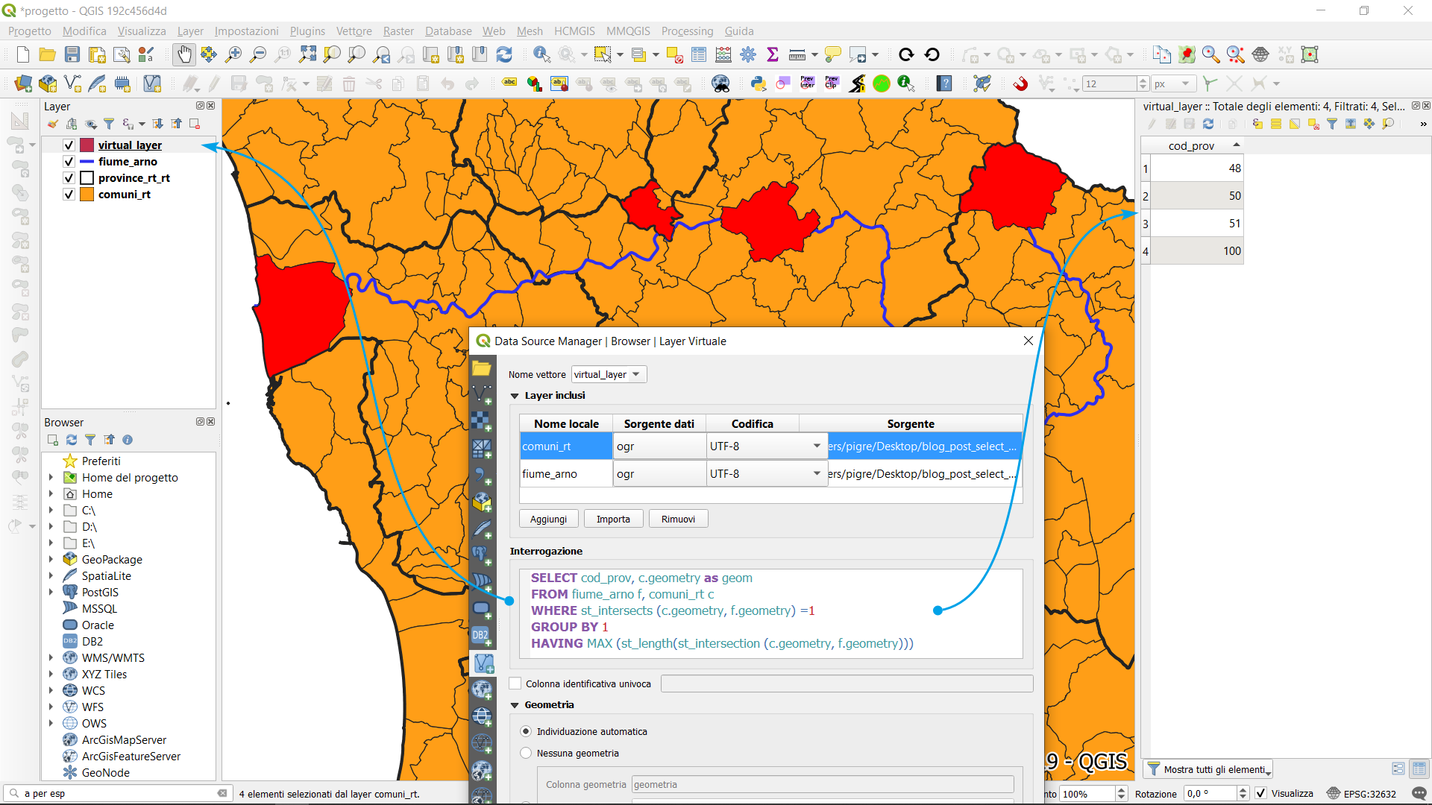This screenshot has height=805, width=1432.
Task: Click the Zoom Full extent icon
Action: (307, 54)
